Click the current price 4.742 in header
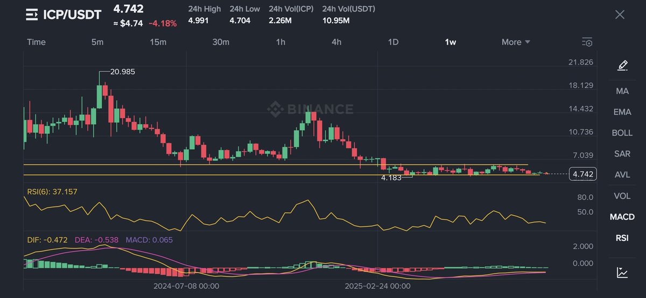The image size is (646, 298). coord(128,9)
